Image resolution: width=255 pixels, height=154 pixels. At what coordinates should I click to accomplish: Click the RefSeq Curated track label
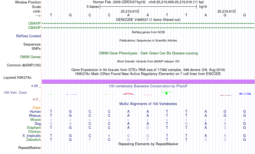[28, 36]
